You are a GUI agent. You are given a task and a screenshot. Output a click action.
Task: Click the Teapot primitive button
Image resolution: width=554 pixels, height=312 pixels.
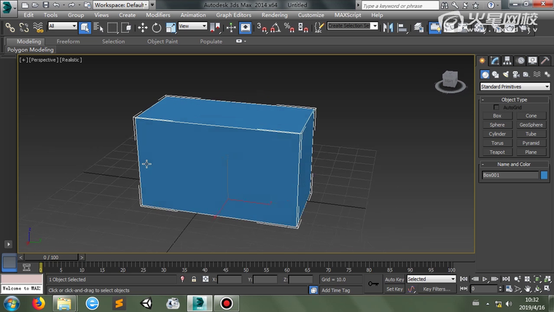(x=497, y=152)
